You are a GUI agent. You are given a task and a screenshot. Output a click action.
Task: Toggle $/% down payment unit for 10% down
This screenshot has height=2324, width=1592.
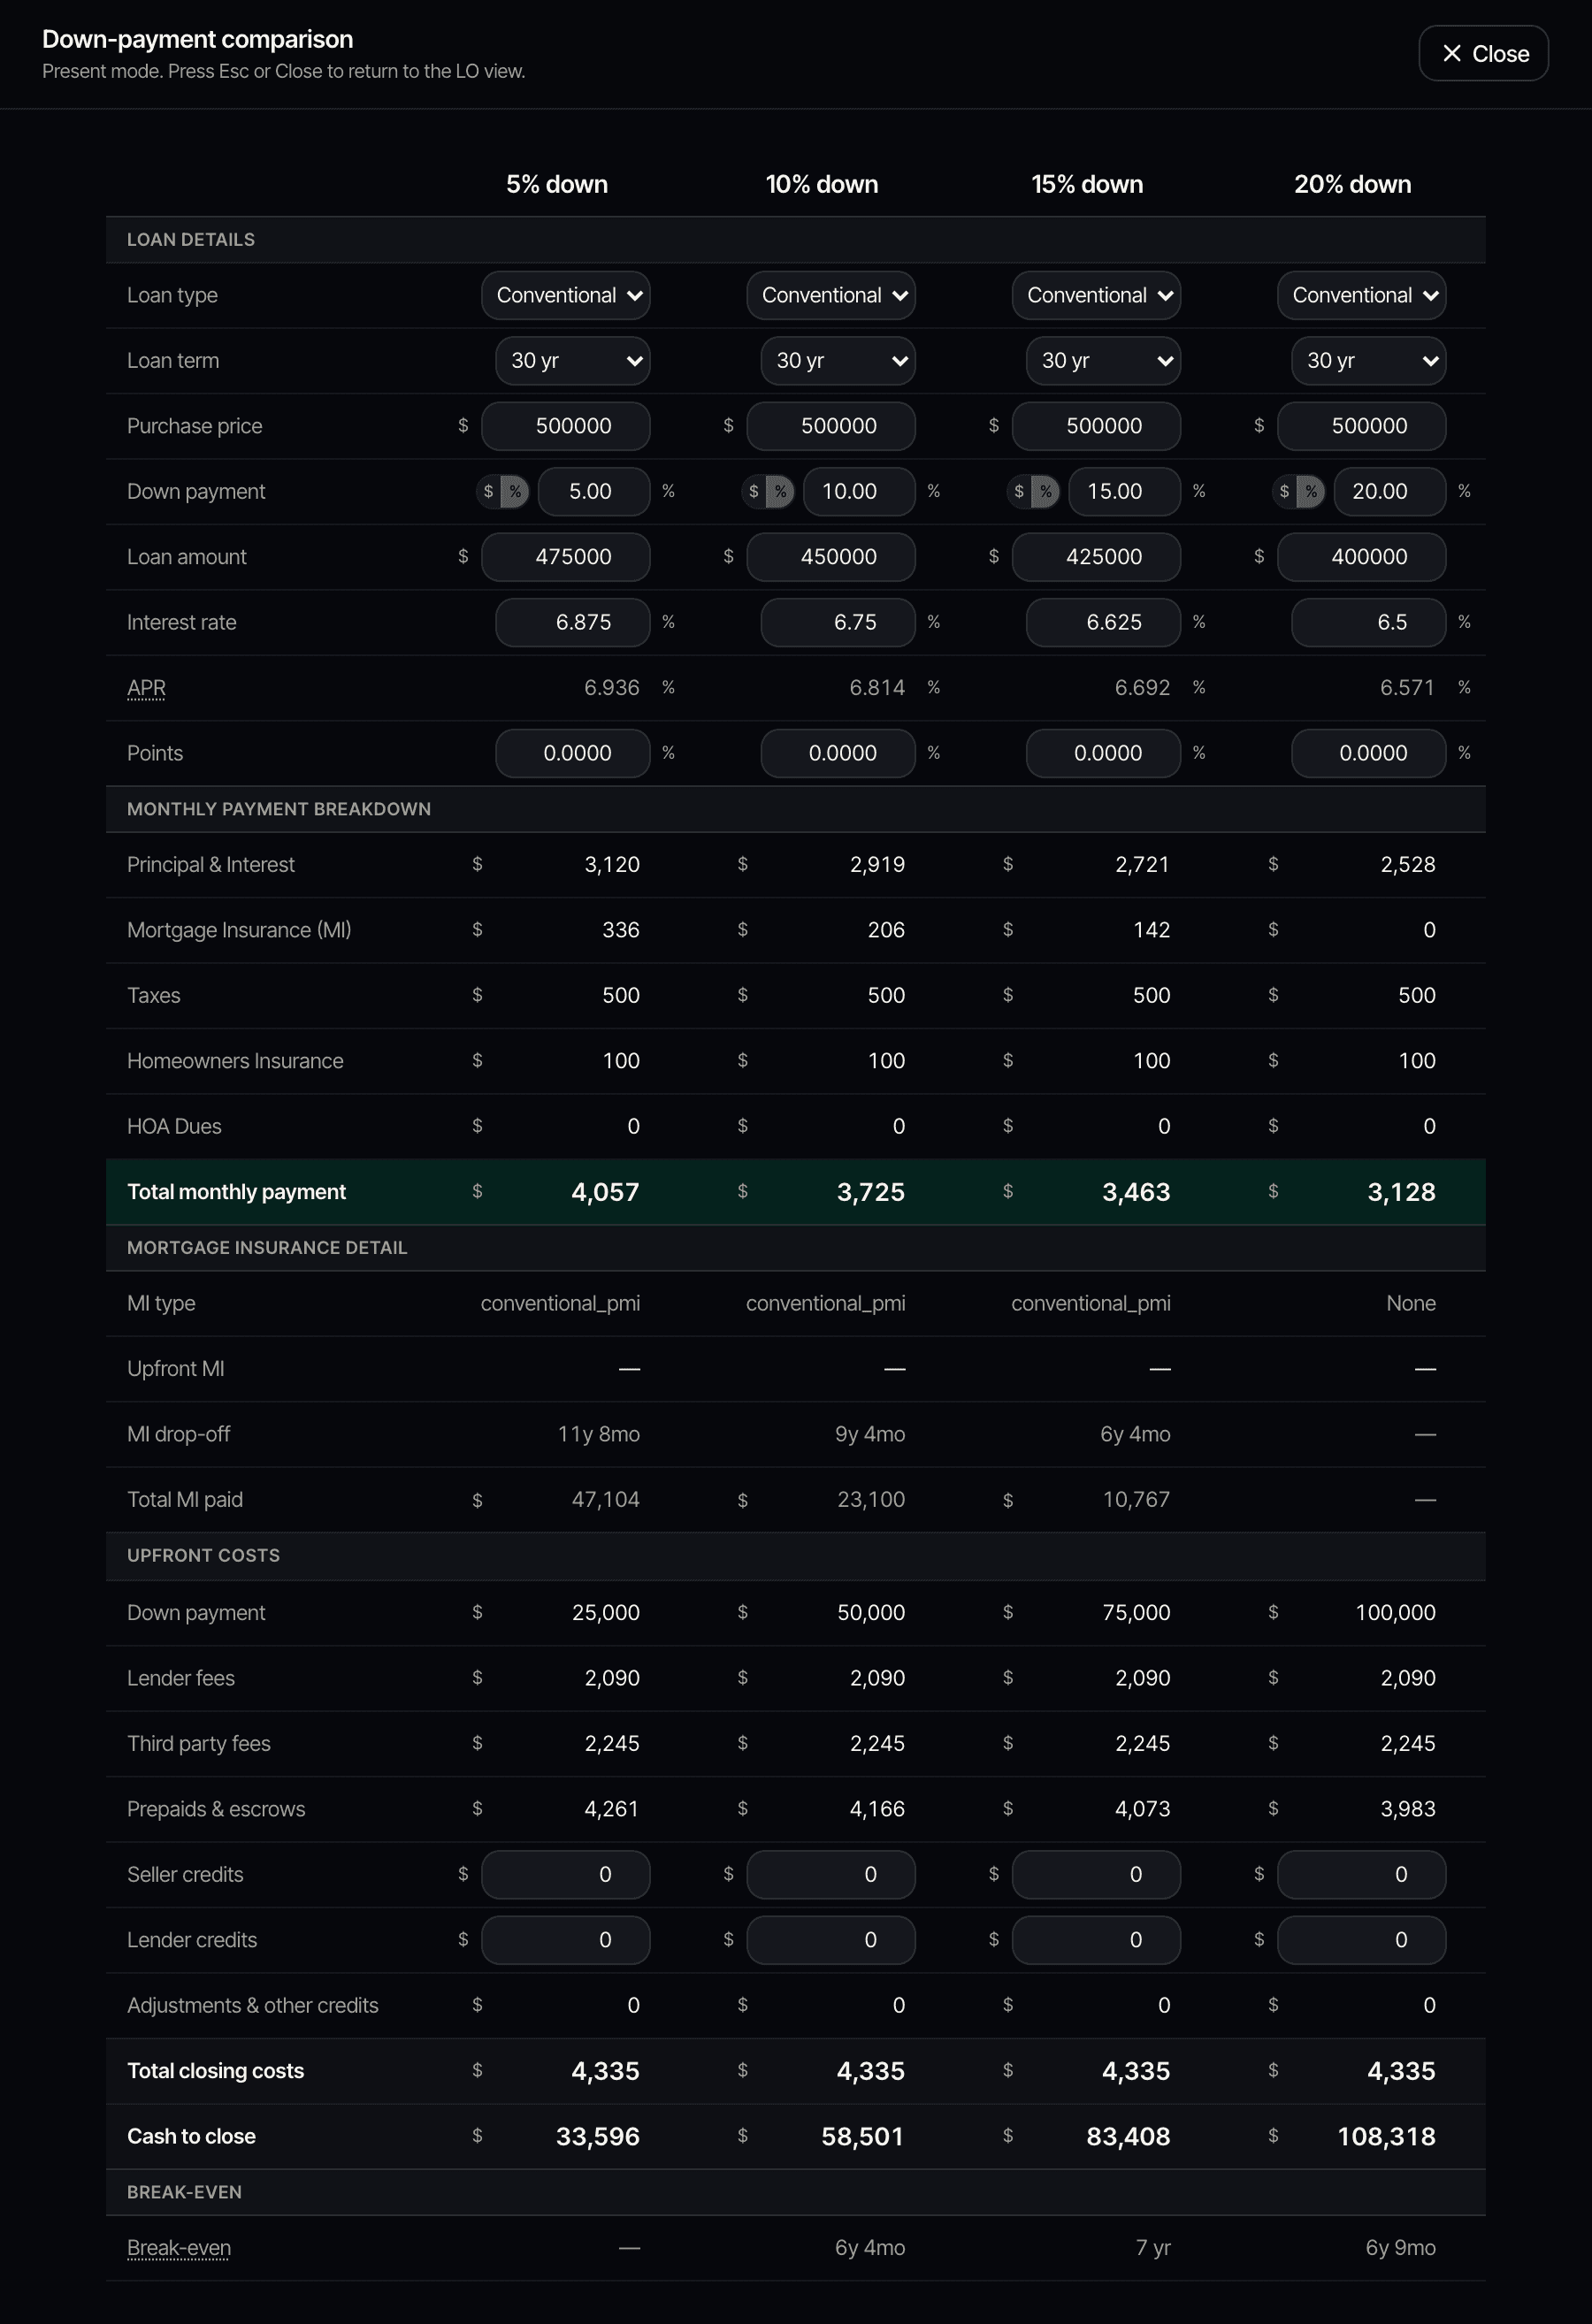(767, 491)
